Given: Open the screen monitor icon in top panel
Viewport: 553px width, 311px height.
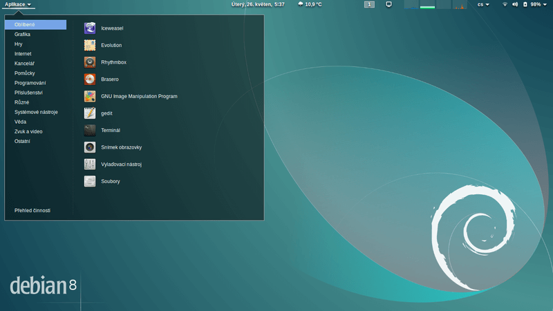Looking at the screenshot, I should (388, 4).
